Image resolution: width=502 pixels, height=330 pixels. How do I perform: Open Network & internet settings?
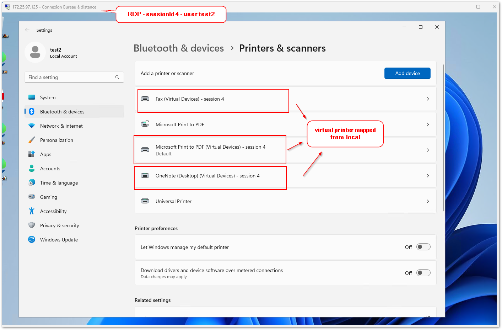pyautogui.click(x=61, y=126)
